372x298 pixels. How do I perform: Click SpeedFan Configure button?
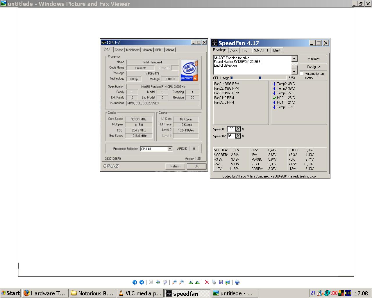tap(314, 67)
